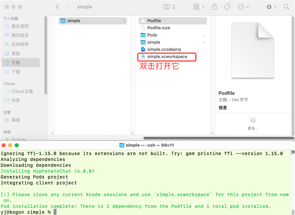This screenshot has width=295, height=215.
Task: Click the Finder search magnifier
Action: tap(286, 7)
